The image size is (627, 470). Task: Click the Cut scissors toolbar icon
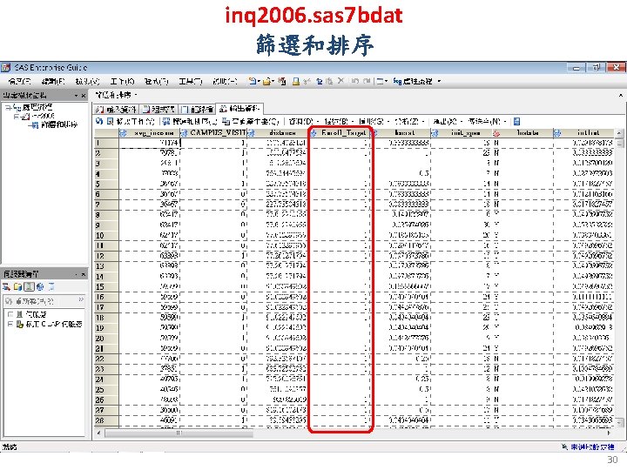point(307,81)
